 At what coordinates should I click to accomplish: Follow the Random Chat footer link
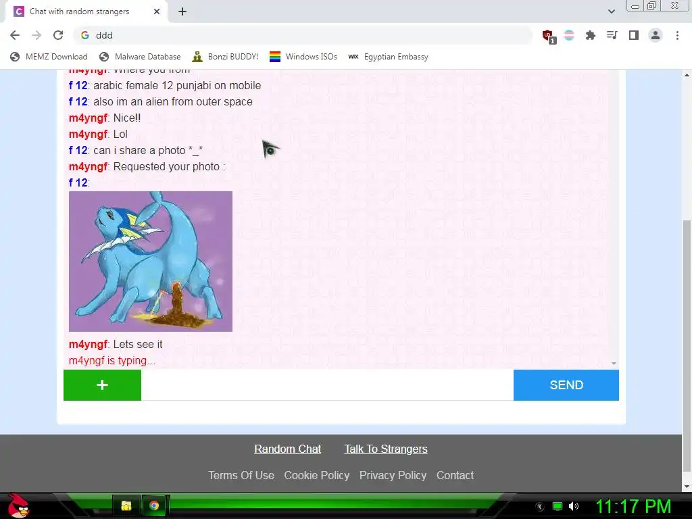coord(288,449)
